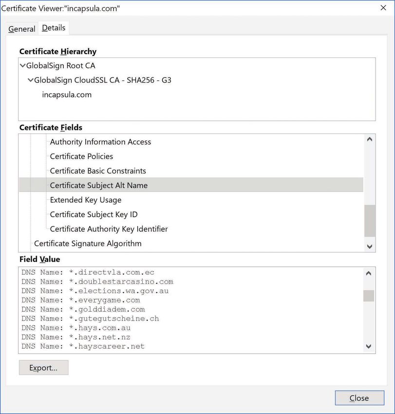Select incapsula.com in certificate hierarchy
The image size is (395, 414).
[x=67, y=94]
